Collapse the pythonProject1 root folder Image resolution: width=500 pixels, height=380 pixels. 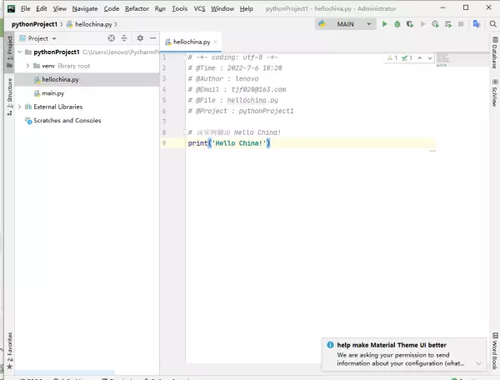(x=20, y=52)
